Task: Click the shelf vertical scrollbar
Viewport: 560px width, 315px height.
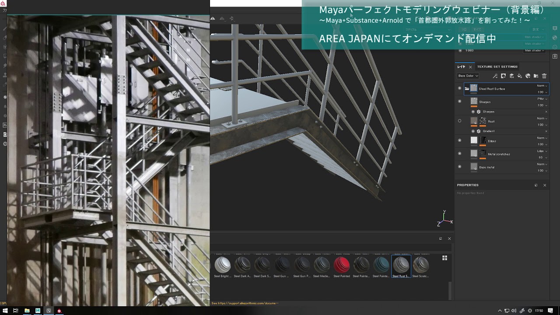Action: coord(450,291)
